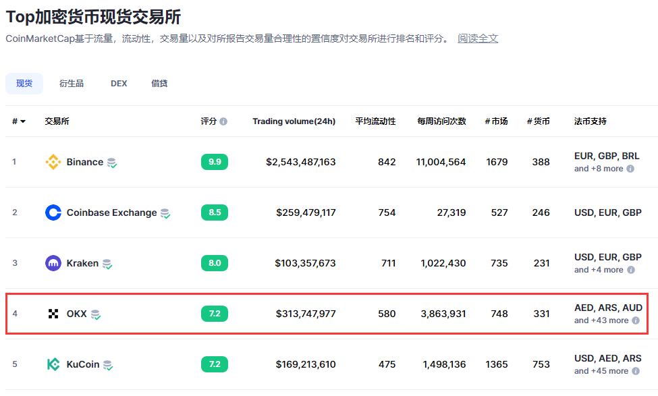Sort by the # 货币 column header

[538, 121]
